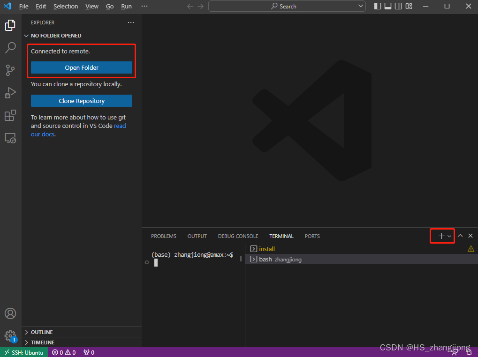Switch to the Terminal tab

(x=281, y=236)
